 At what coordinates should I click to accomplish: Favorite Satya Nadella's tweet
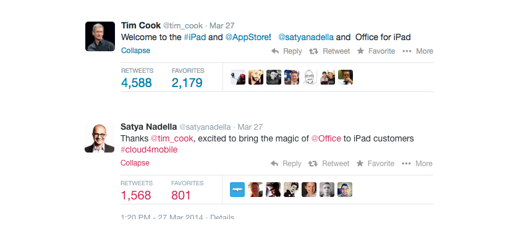click(375, 164)
